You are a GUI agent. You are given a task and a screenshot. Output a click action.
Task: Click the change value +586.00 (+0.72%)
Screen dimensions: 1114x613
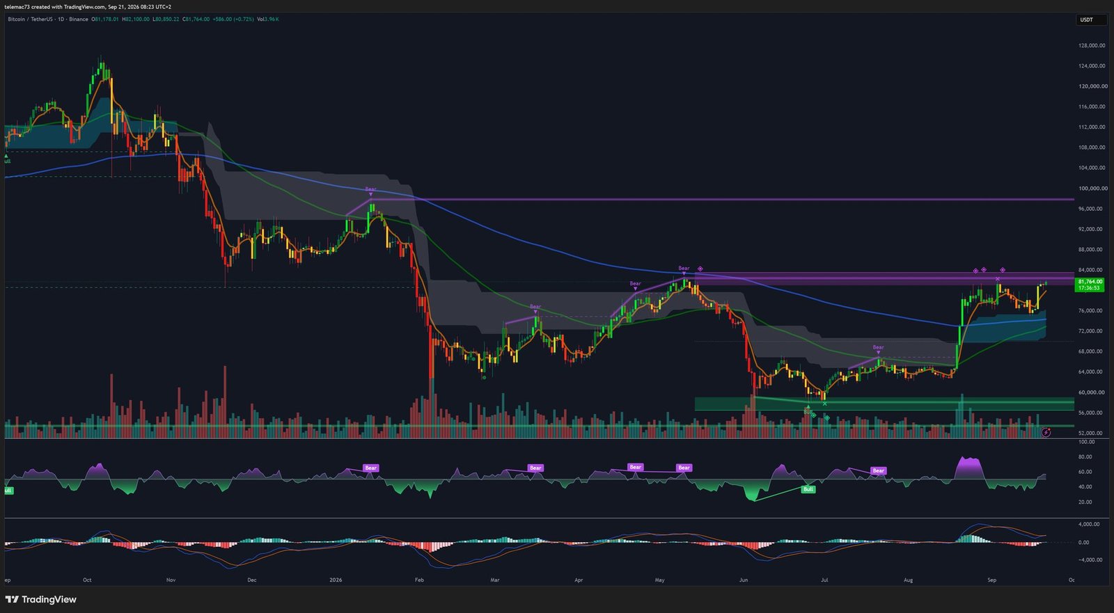pos(233,19)
